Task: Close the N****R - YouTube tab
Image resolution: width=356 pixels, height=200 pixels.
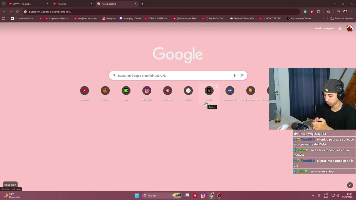Action: (47, 4)
